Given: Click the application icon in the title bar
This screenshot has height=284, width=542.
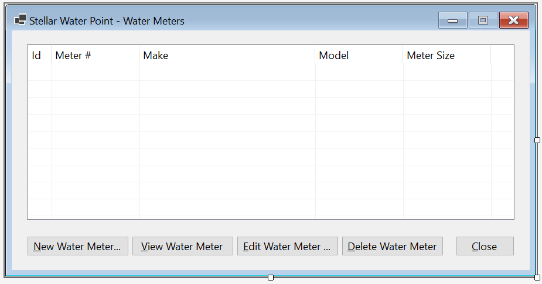Looking at the screenshot, I should coord(20,20).
